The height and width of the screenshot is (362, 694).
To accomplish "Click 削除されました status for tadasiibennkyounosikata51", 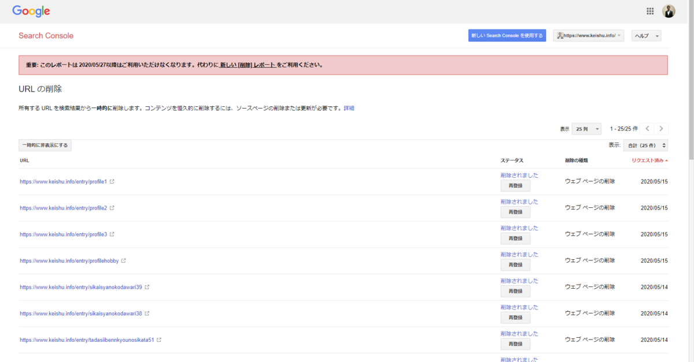I will point(519,334).
